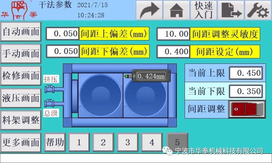Click the 总泄 label
Screen dimensions: 272x163
pos(51,113)
